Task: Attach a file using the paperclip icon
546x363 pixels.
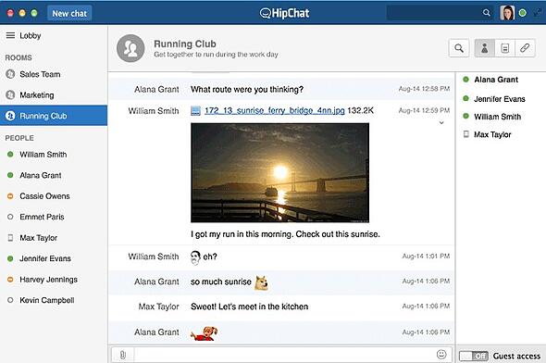Action: 122,355
